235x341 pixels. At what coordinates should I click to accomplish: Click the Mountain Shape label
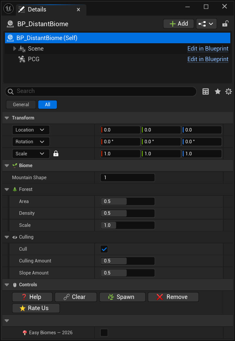(x=29, y=177)
